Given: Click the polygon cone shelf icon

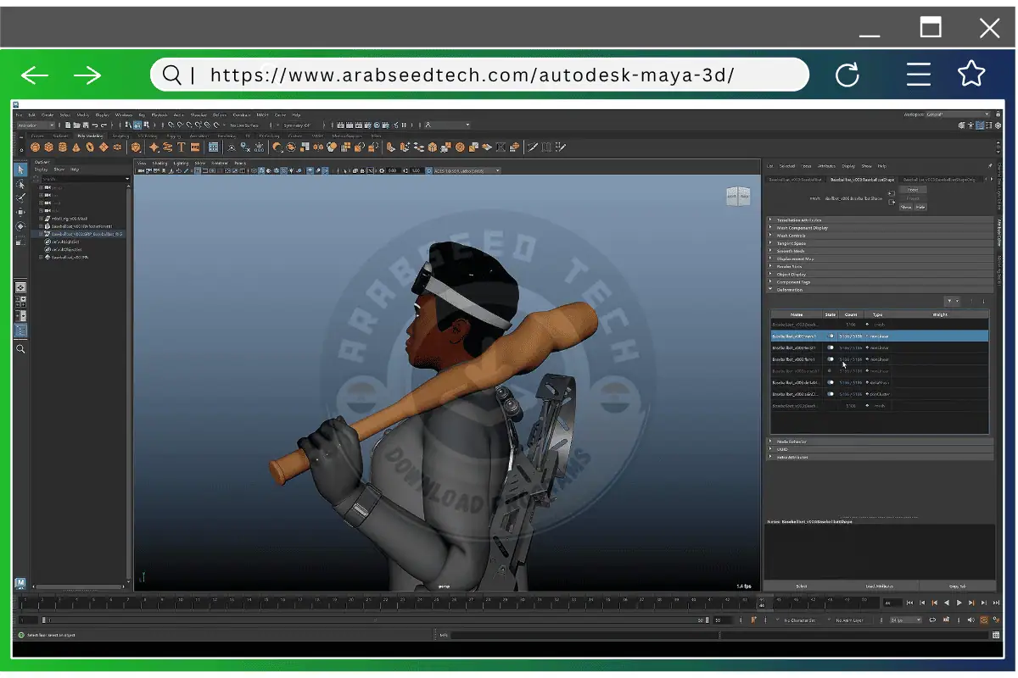Looking at the screenshot, I should pos(76,147).
